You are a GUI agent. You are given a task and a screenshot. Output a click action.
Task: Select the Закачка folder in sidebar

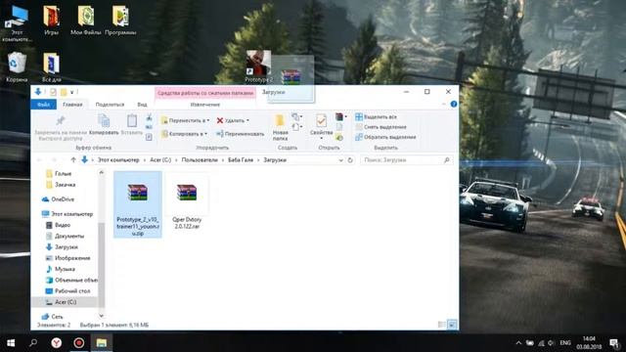[61, 185]
